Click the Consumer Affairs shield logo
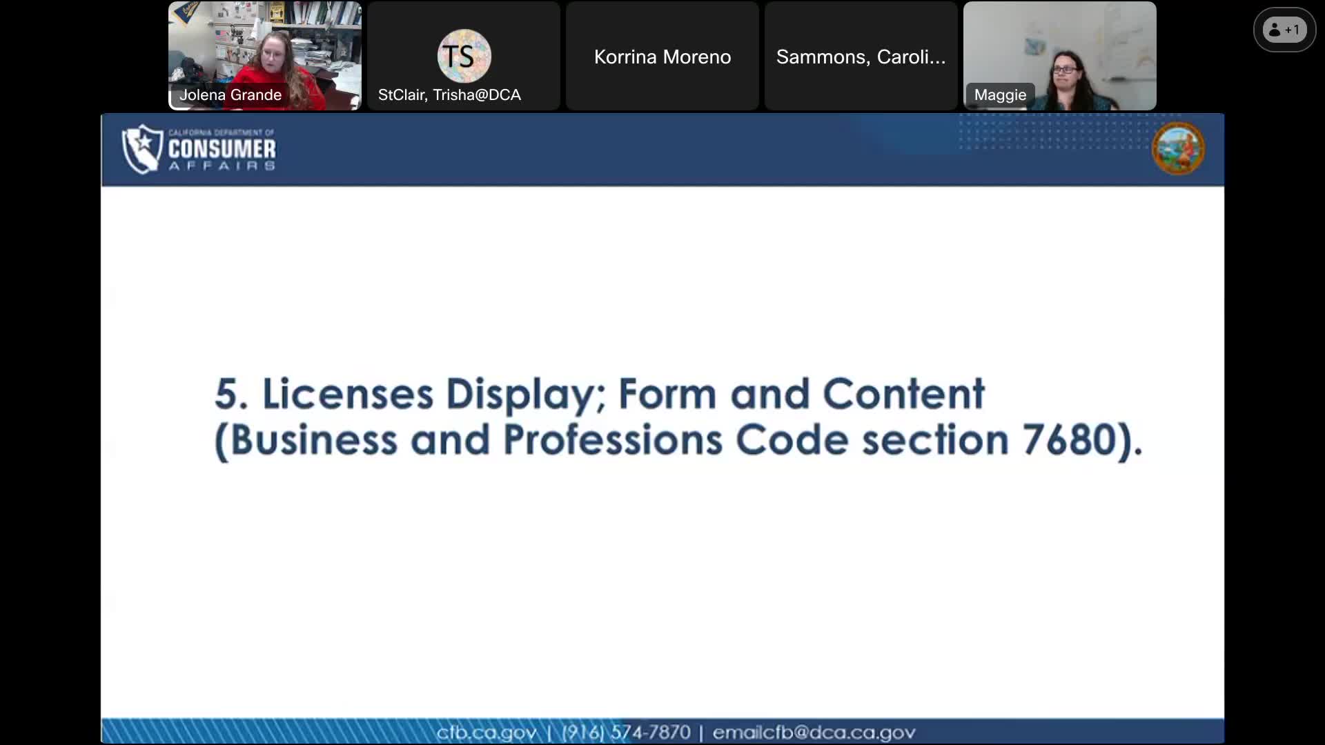 click(x=141, y=148)
